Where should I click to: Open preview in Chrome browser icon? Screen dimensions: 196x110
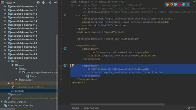(167, 5)
